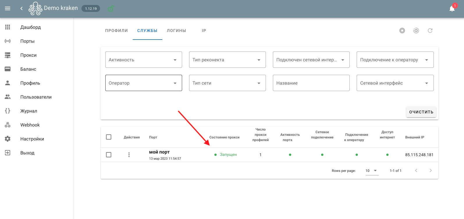Click the Активность порта column header
464x219 pixels.
coord(290,137)
